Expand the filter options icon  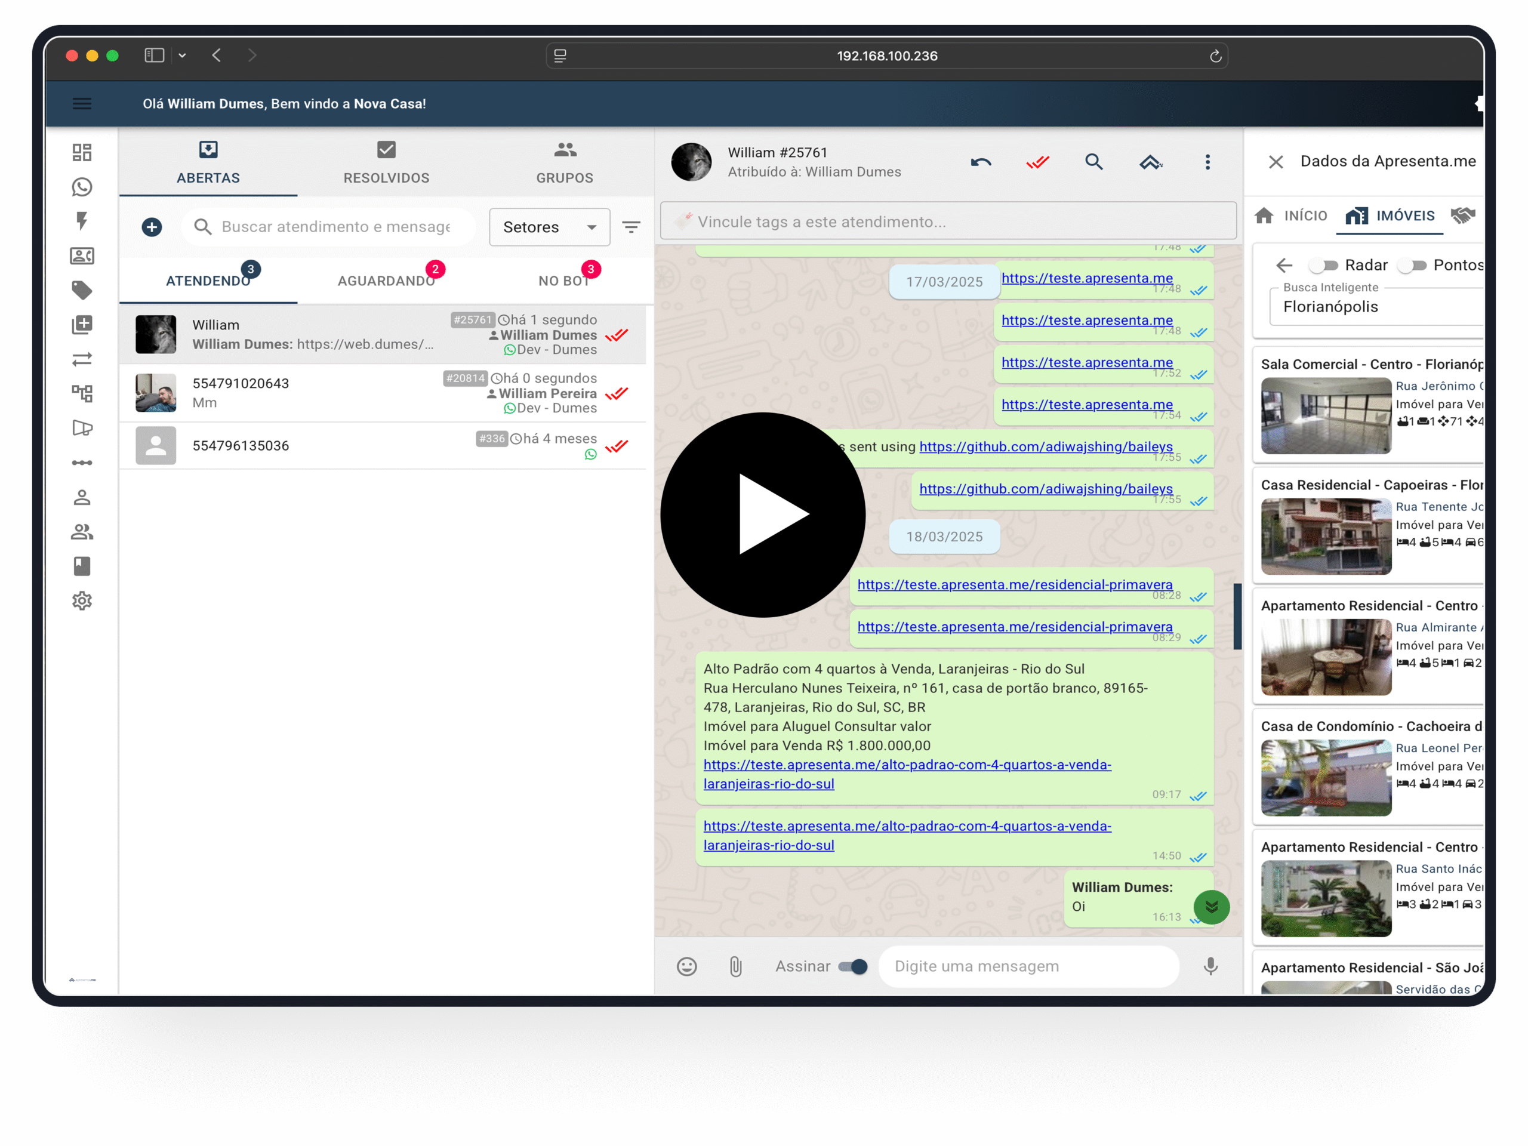(631, 227)
